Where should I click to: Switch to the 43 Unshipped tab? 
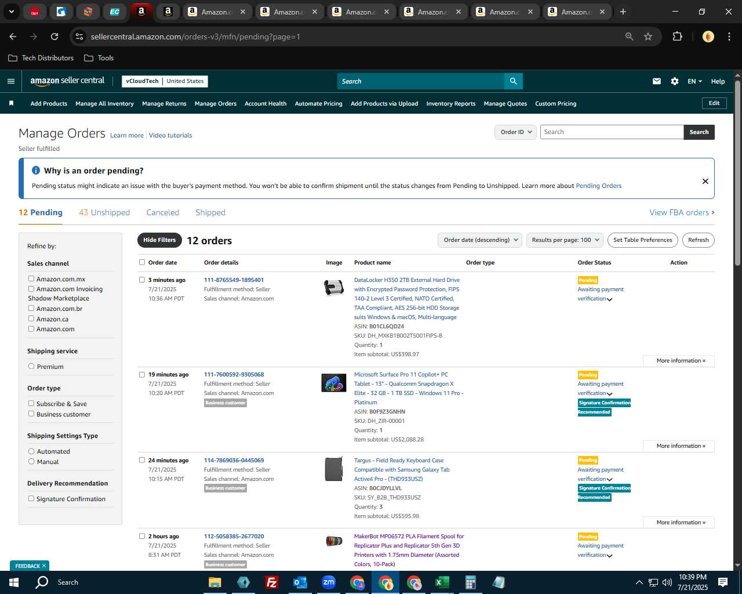(104, 213)
